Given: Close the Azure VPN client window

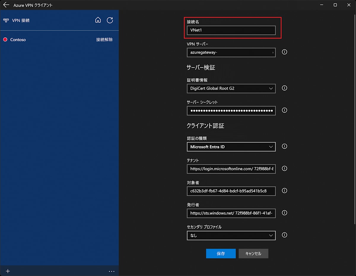Looking at the screenshot, I should (349, 5).
